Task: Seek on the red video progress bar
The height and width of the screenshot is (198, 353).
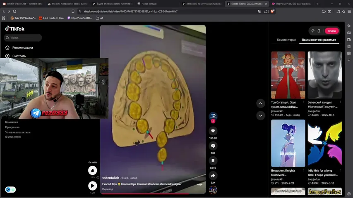Action: coord(153,193)
